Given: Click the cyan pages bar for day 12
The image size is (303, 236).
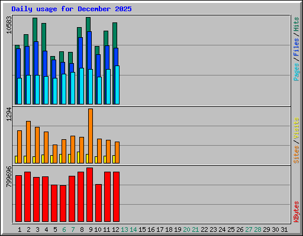Looking at the screenshot, I should click(x=117, y=85).
